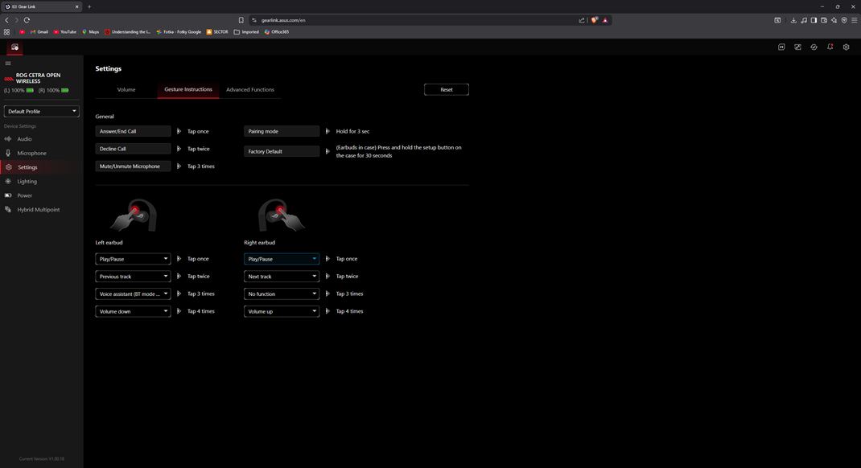
Task: Click the Mute/Unmute Microphone field
Action: [133, 166]
